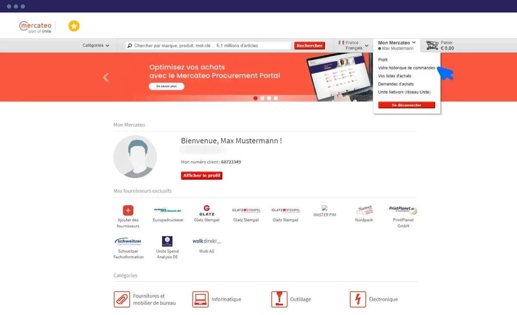The image size is (517, 315).
Task: Click the Bienvenue, Max Mustermann ! heading
Action: point(231,141)
